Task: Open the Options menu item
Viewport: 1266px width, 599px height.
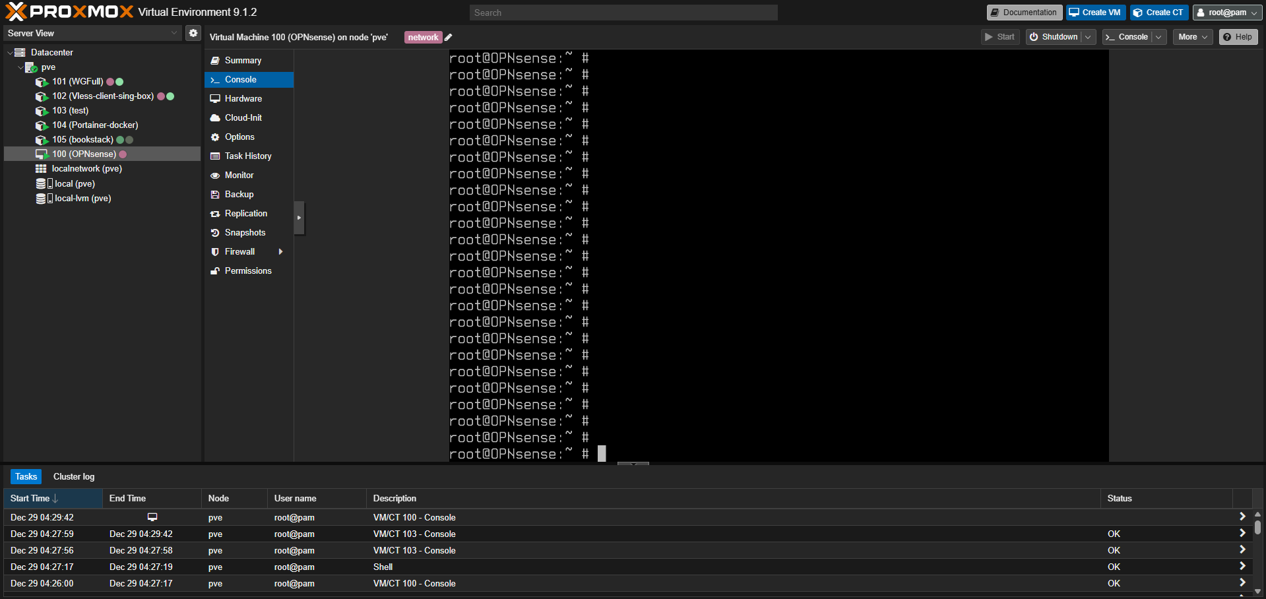Action: 249,137
